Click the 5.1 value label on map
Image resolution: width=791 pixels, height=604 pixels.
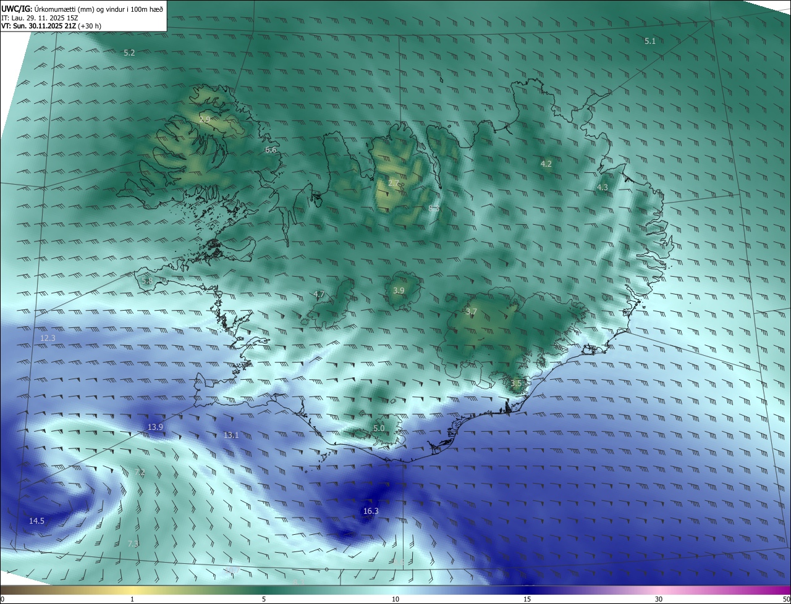(650, 41)
